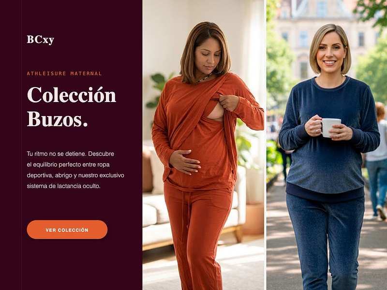Viewport: 387px width, 290px height.
Task: Click the white divider between the photos
Action: pyautogui.click(x=265, y=145)
